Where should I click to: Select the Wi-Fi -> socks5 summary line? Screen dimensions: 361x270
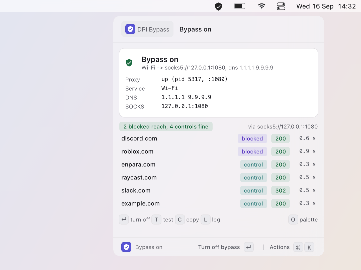click(207, 68)
